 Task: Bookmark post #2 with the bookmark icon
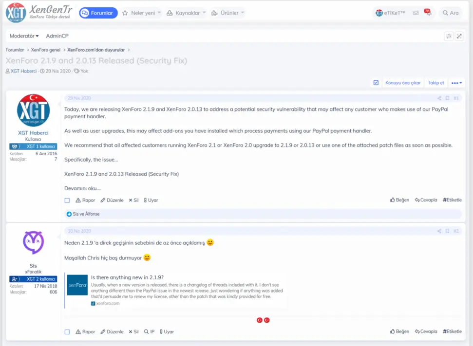(x=447, y=231)
